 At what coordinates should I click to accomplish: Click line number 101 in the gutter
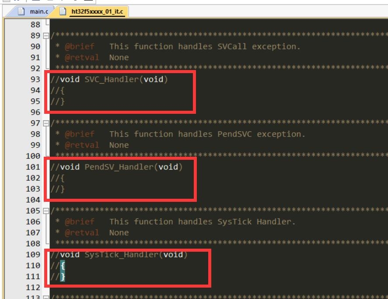[33, 167]
